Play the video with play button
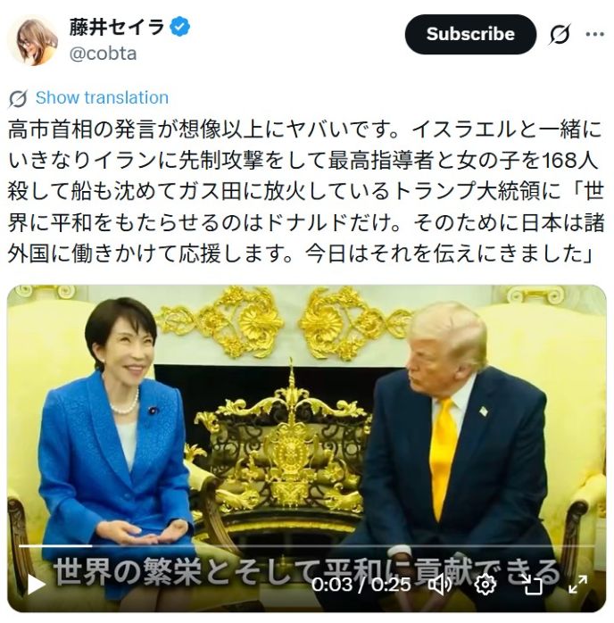Image resolution: width=614 pixels, height=623 pixels. click(x=36, y=585)
